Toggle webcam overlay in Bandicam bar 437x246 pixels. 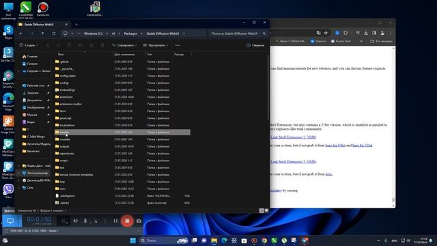[x=64, y=221]
